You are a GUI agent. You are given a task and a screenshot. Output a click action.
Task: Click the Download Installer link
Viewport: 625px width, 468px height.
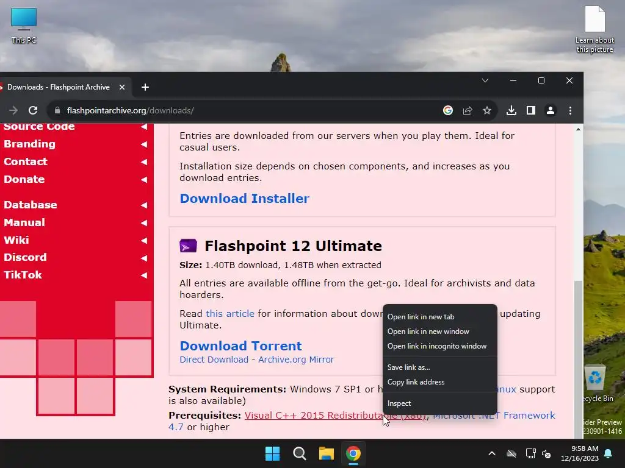[244, 199]
